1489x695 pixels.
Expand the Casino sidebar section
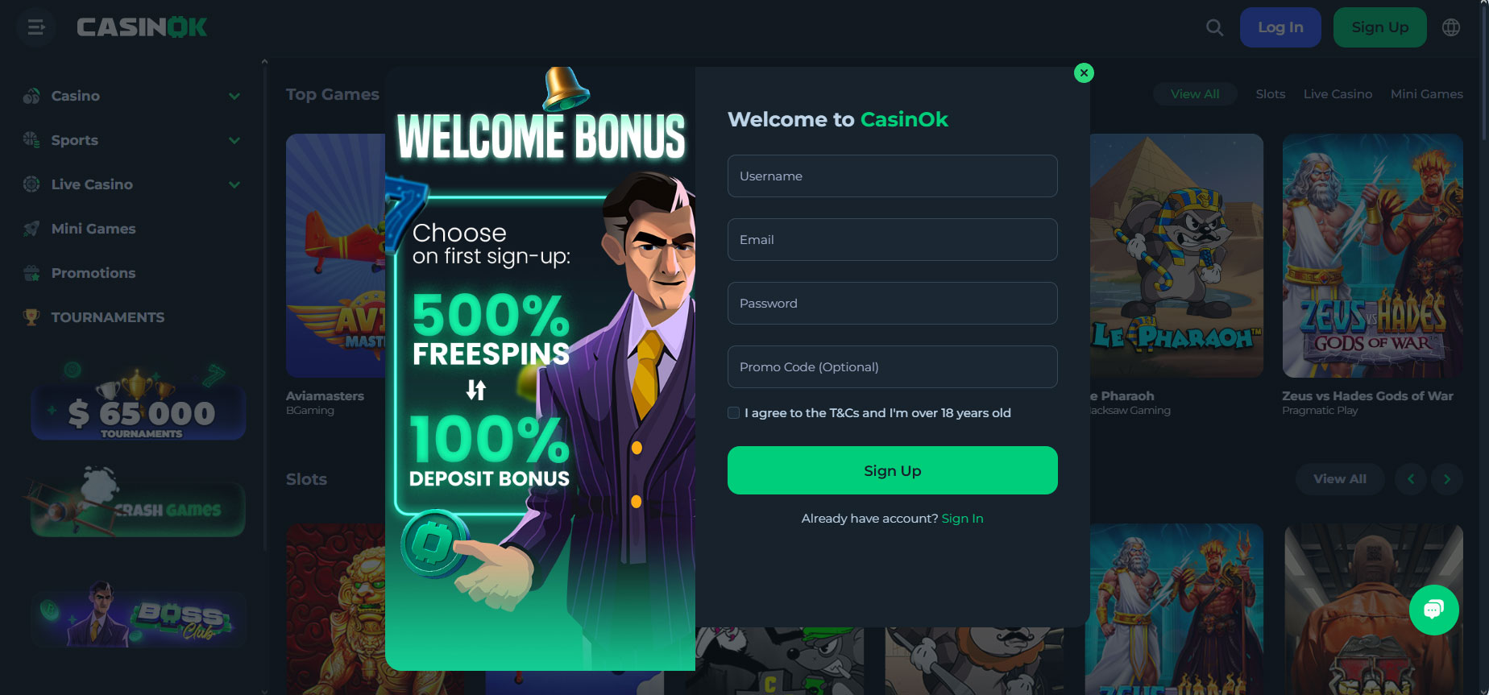pyautogui.click(x=234, y=96)
